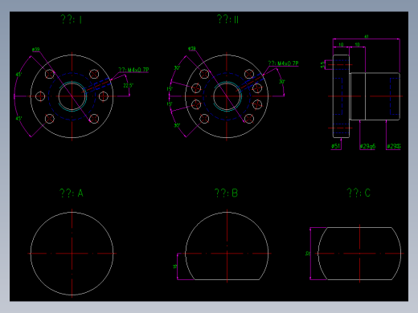The height and width of the screenshot is (313, 418).
Task: Click the flat top edge of view C
Action: pos(359,227)
